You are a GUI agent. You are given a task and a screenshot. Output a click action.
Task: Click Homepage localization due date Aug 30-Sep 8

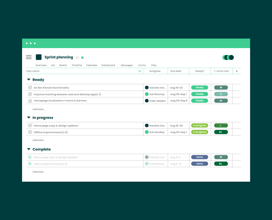179,101
